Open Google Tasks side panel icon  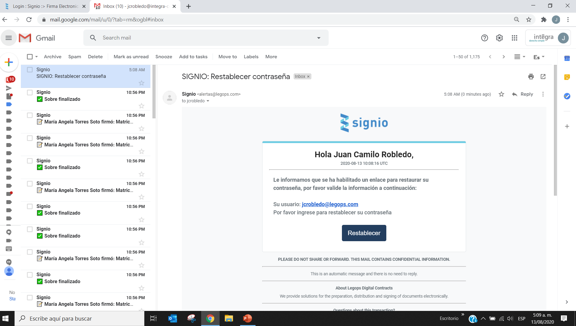[567, 96]
